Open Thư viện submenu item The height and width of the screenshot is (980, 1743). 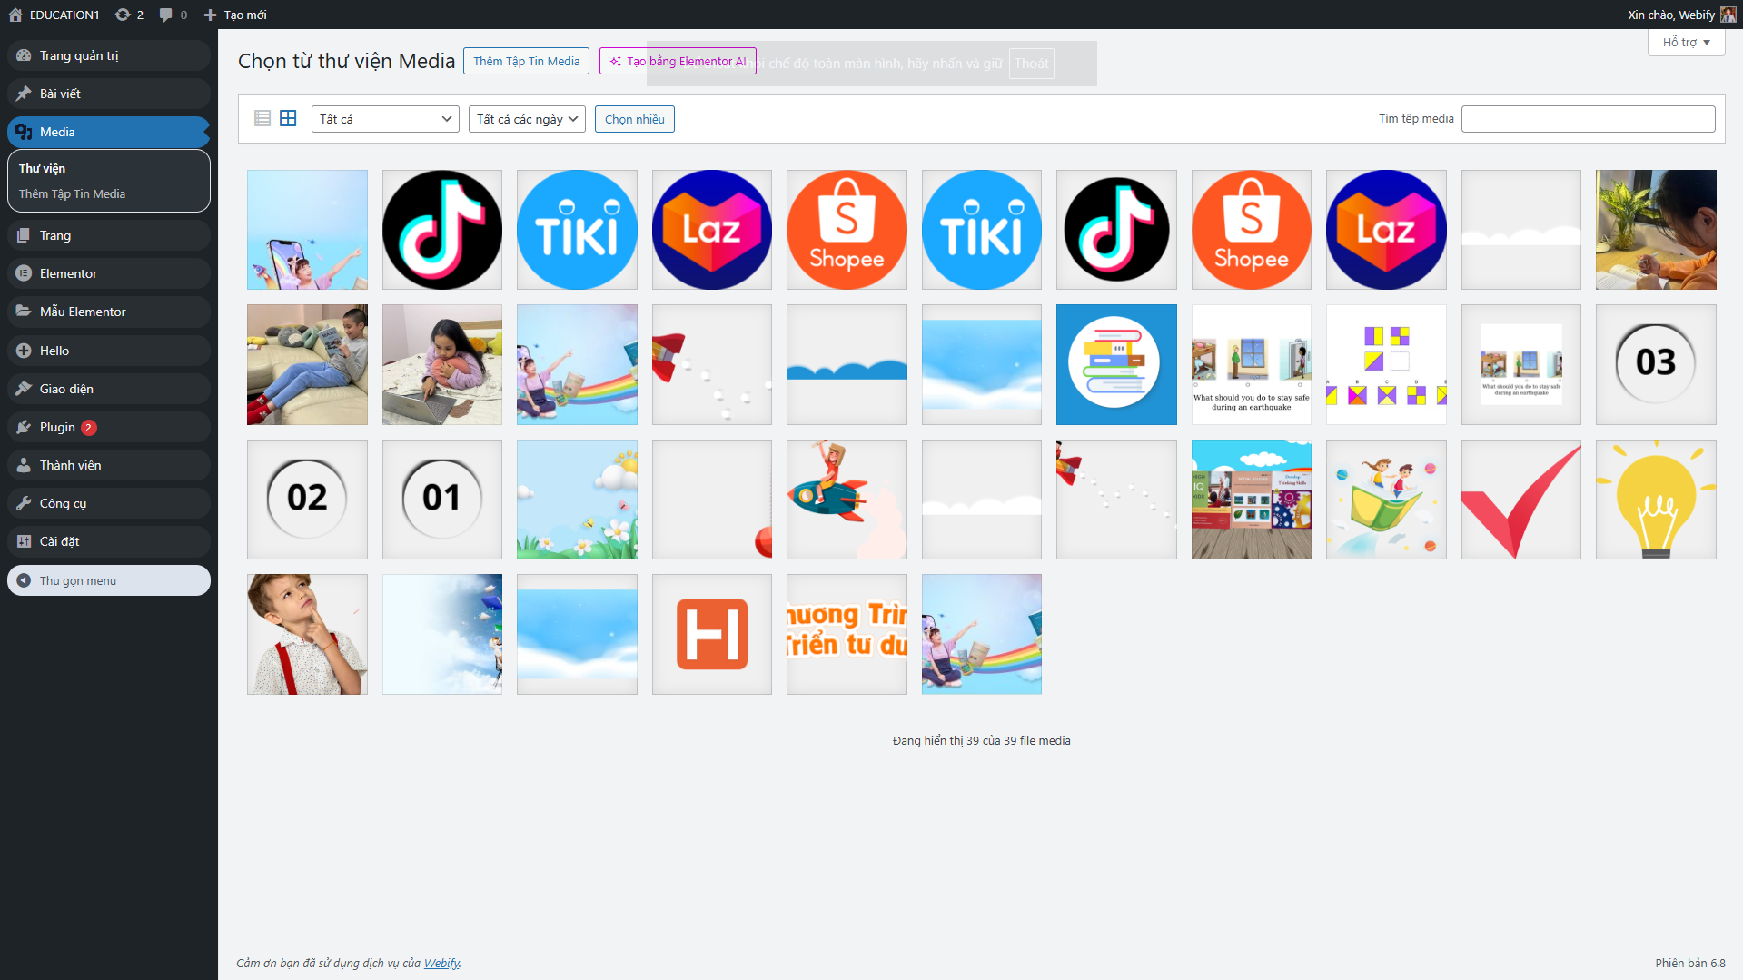point(42,168)
